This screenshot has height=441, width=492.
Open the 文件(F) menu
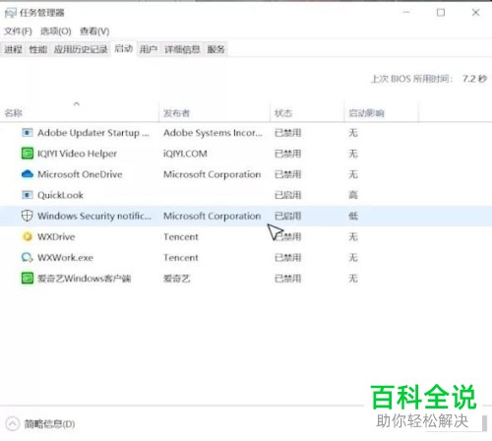pyautogui.click(x=18, y=31)
